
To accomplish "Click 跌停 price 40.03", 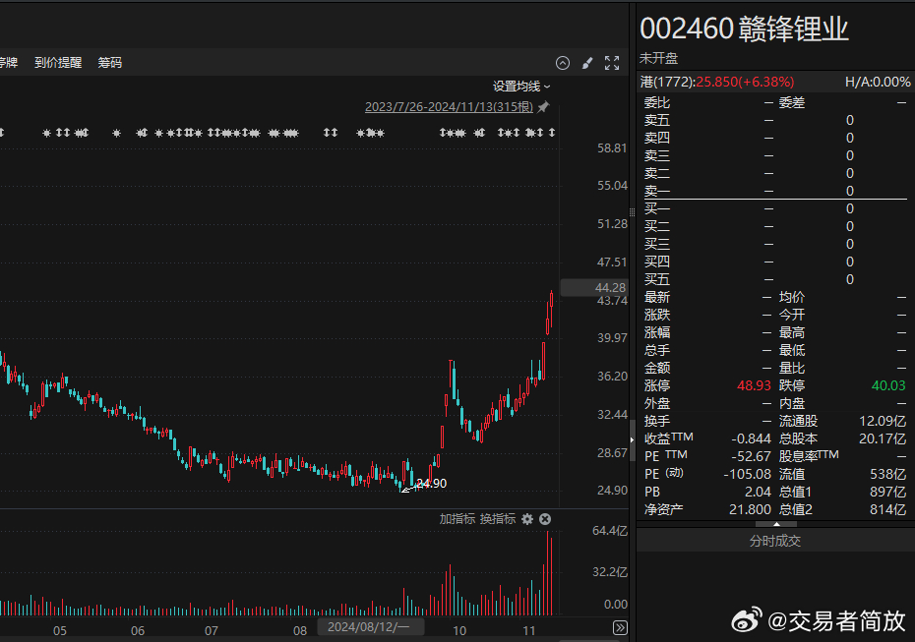I will point(888,385).
